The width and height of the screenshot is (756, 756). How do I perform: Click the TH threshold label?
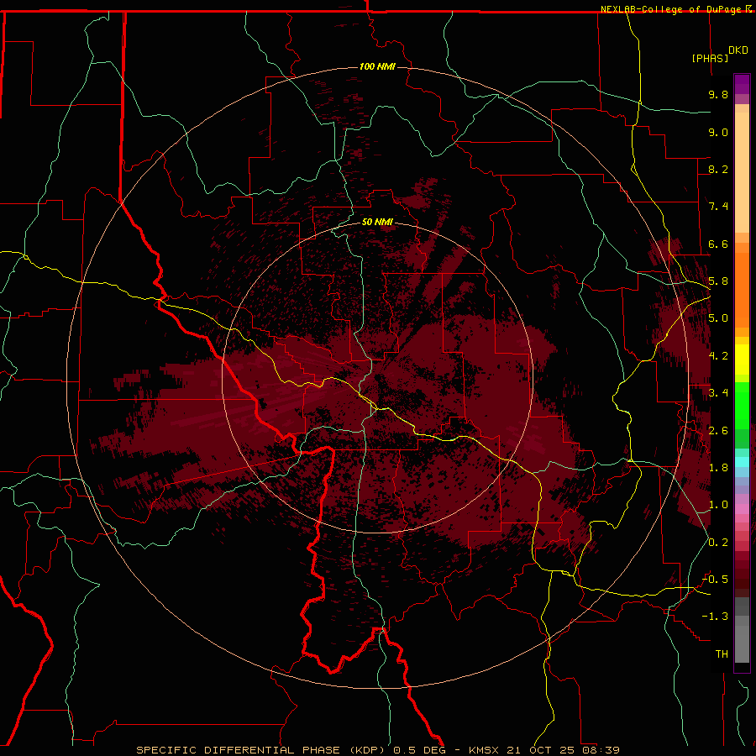click(722, 654)
